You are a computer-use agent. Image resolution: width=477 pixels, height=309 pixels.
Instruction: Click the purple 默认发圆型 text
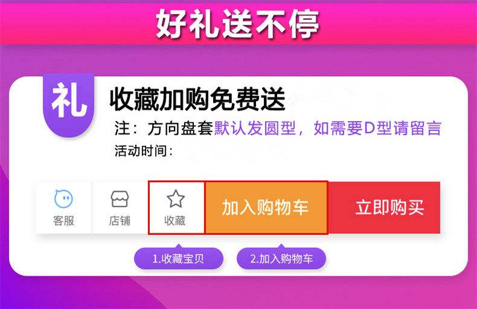255,128
